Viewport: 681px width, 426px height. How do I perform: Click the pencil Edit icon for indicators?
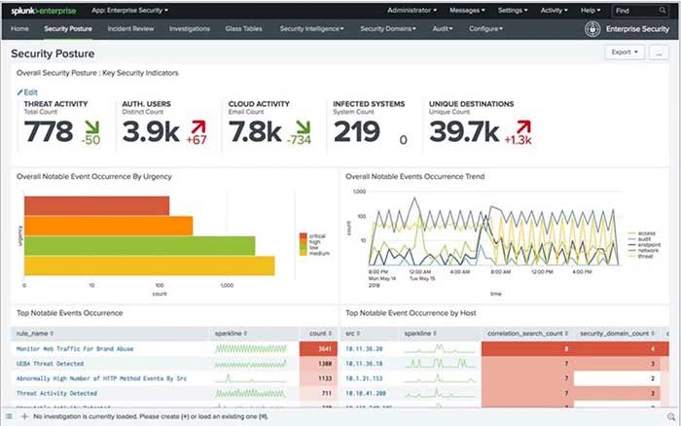pos(19,92)
